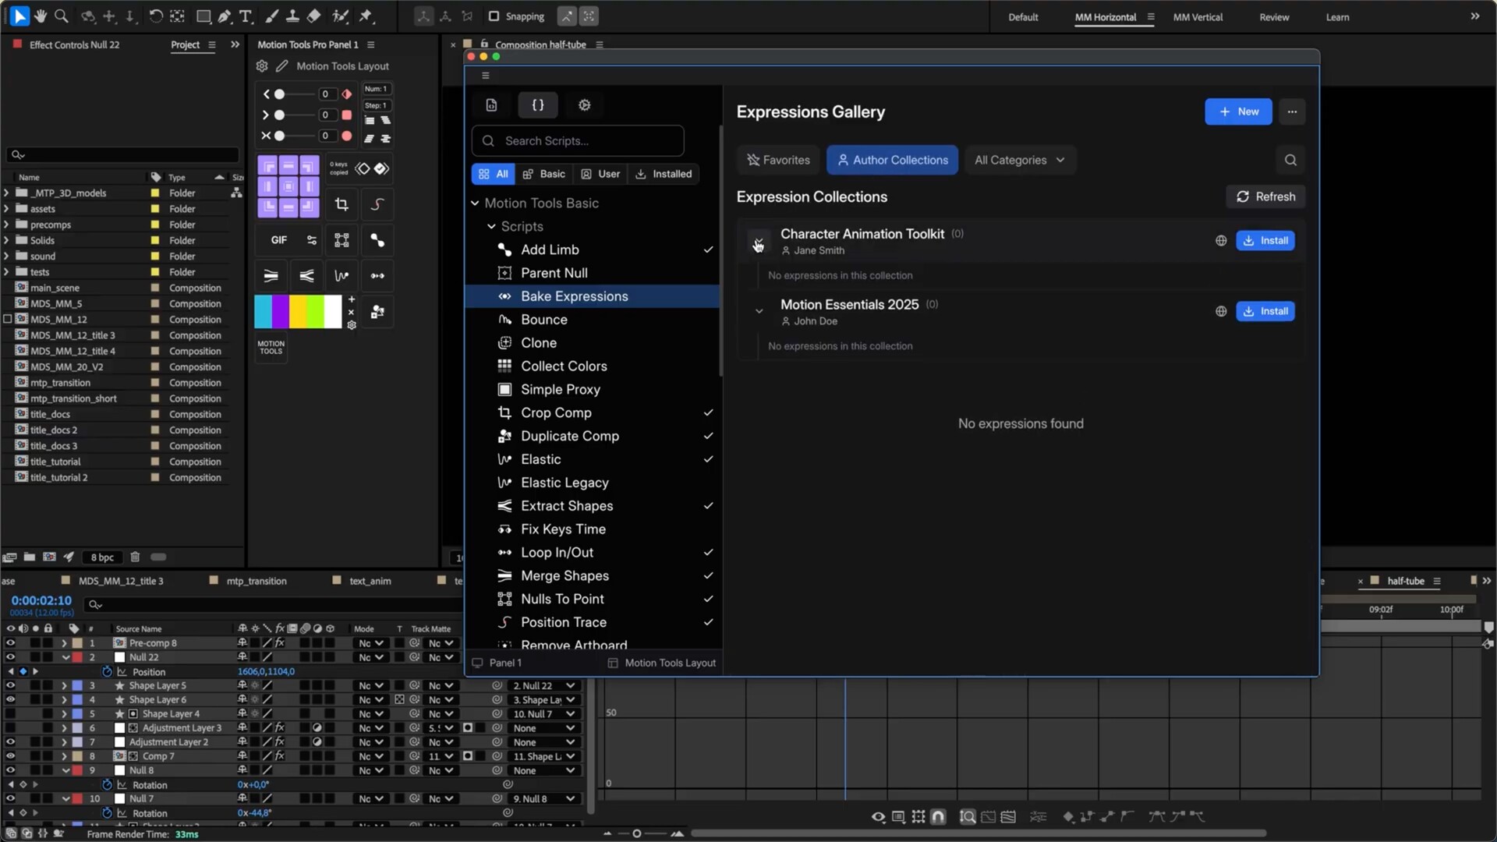Toggle visibility of Shape Layer 5
Viewport: 1497px width, 842px height.
coord(10,685)
